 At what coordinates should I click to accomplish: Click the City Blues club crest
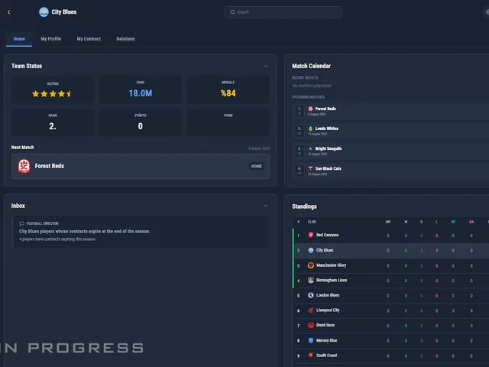click(44, 12)
